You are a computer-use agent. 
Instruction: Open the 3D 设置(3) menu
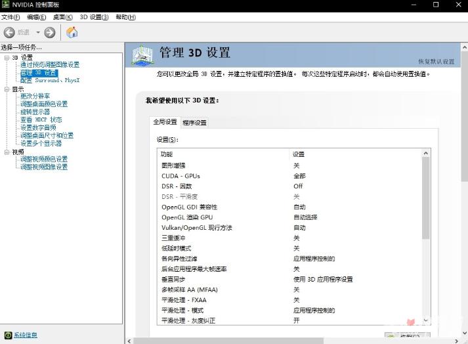(94, 17)
